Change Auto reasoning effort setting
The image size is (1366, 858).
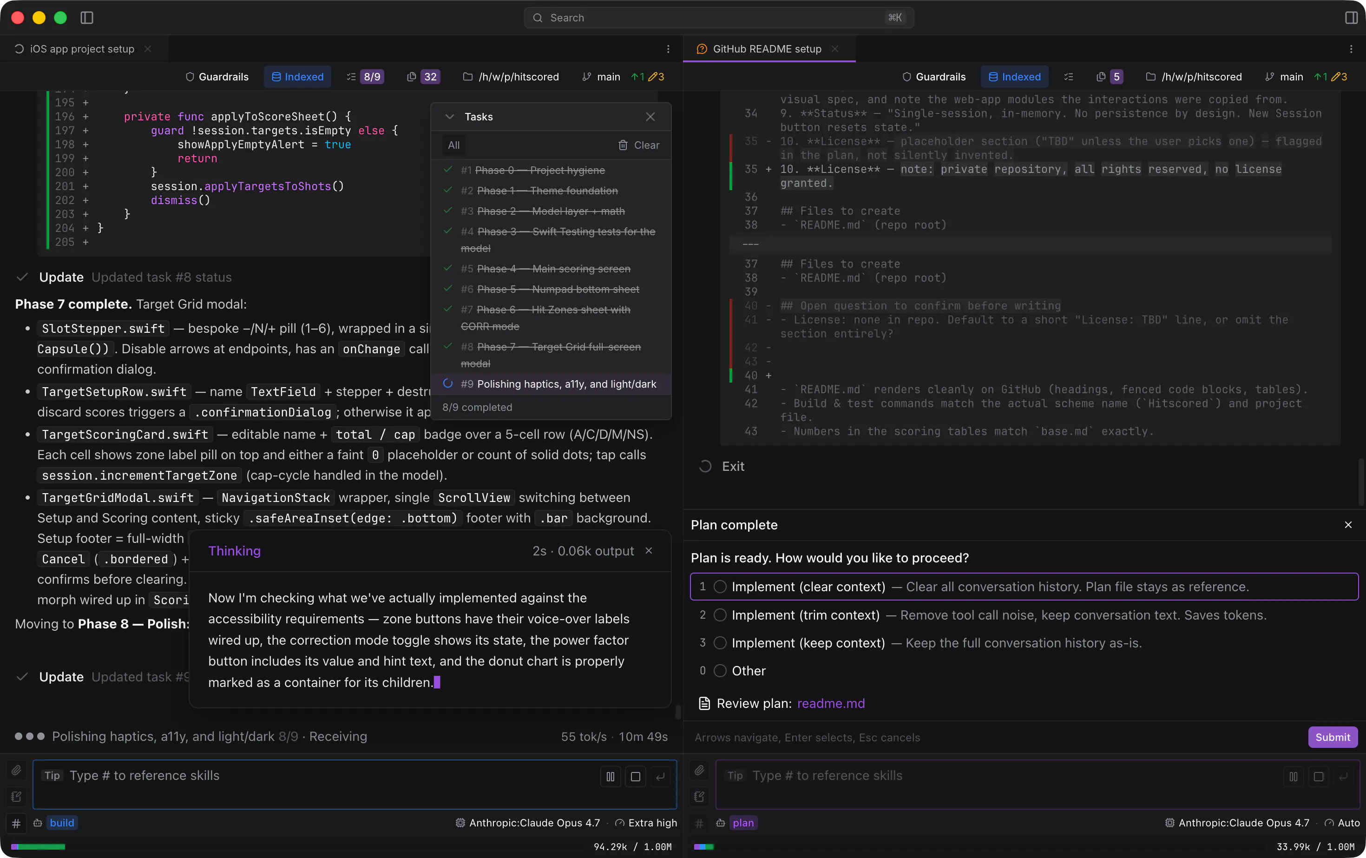tap(1342, 823)
